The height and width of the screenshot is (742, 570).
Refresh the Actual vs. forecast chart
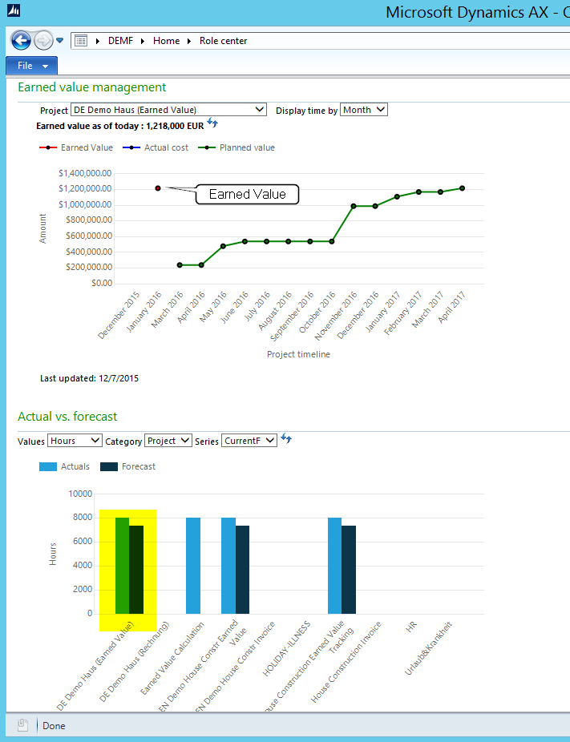tap(286, 439)
